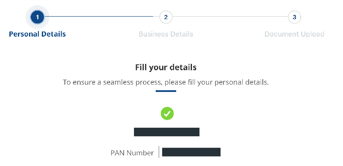Screen dimensions: 343x166
Task: Click the vertical separator beside PAN Number
Action: point(159,152)
